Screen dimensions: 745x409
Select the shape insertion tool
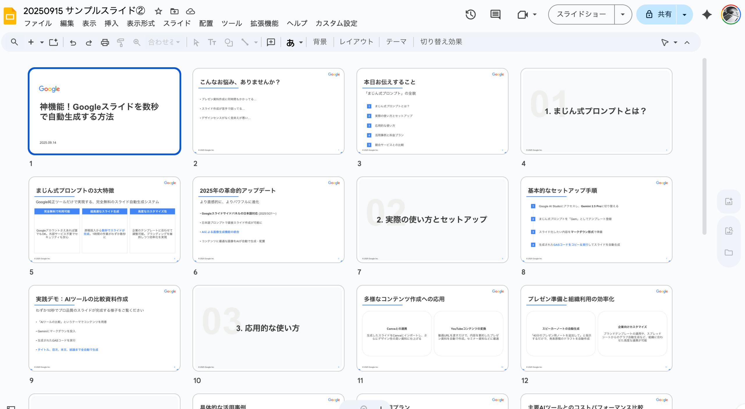229,42
